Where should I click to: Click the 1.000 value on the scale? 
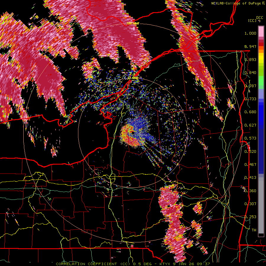[x=250, y=33]
